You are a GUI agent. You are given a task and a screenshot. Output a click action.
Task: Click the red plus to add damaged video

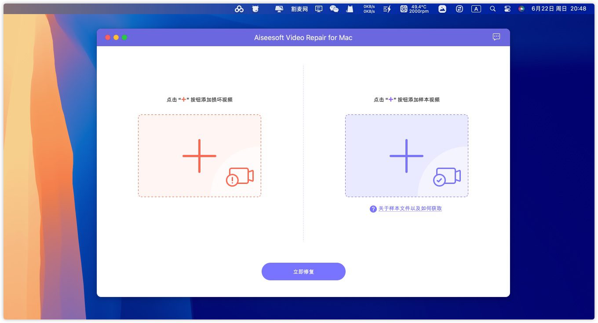(200, 156)
